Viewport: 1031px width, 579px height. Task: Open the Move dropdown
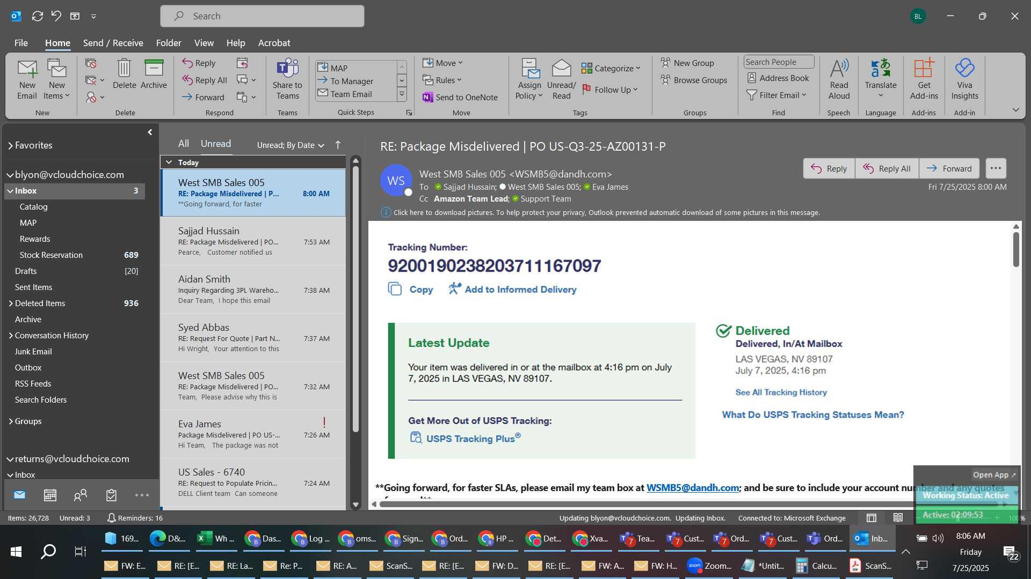442,63
